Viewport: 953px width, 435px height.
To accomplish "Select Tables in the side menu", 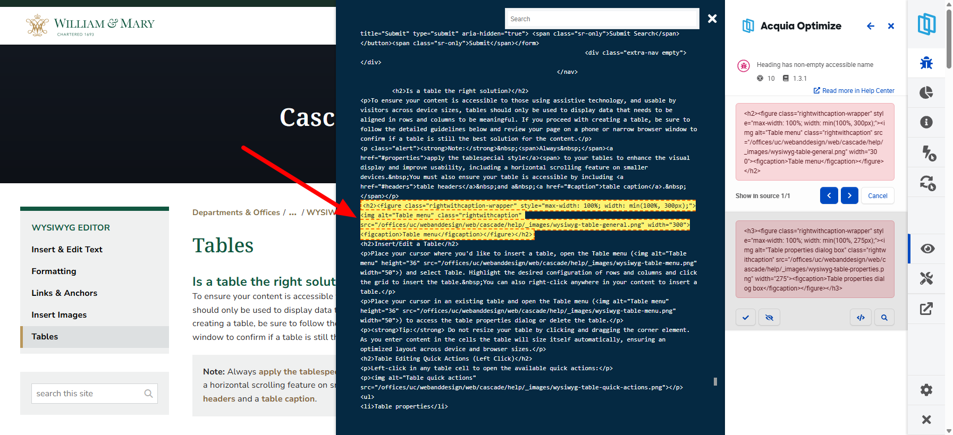I will (95, 337).
